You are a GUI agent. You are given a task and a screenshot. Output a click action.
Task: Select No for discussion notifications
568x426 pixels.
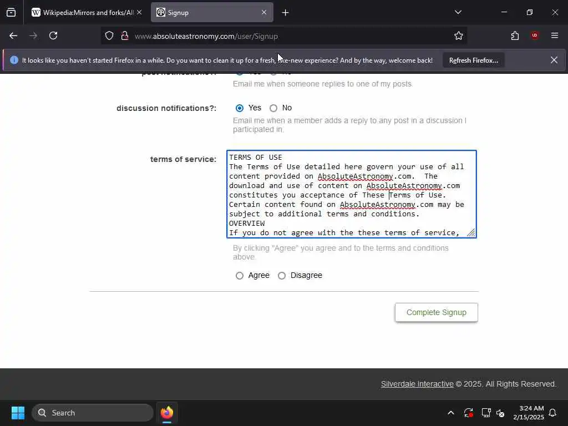273,108
